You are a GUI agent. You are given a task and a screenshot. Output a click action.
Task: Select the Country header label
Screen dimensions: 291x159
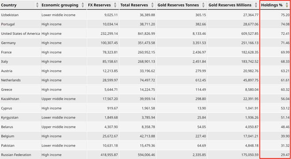[x=9, y=5]
